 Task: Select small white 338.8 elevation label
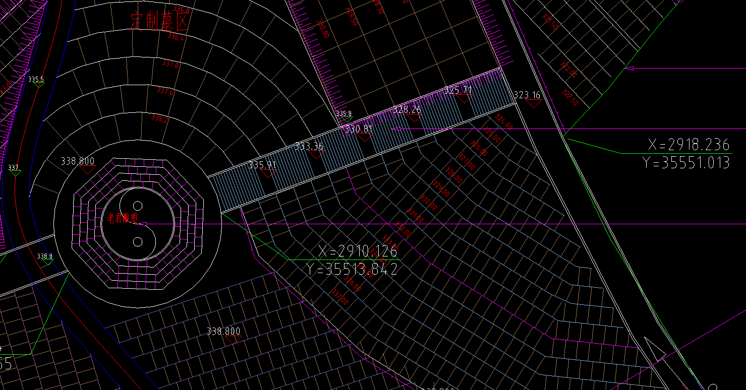44,256
